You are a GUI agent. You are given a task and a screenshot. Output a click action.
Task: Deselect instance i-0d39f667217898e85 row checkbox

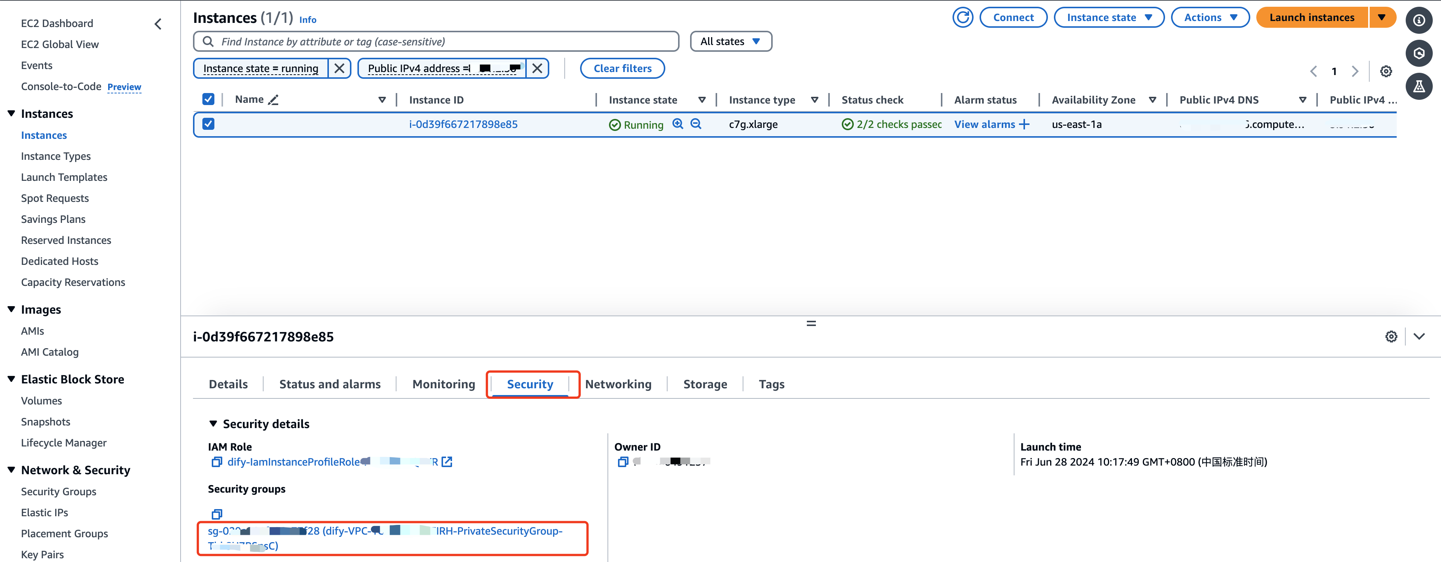pyautogui.click(x=208, y=124)
